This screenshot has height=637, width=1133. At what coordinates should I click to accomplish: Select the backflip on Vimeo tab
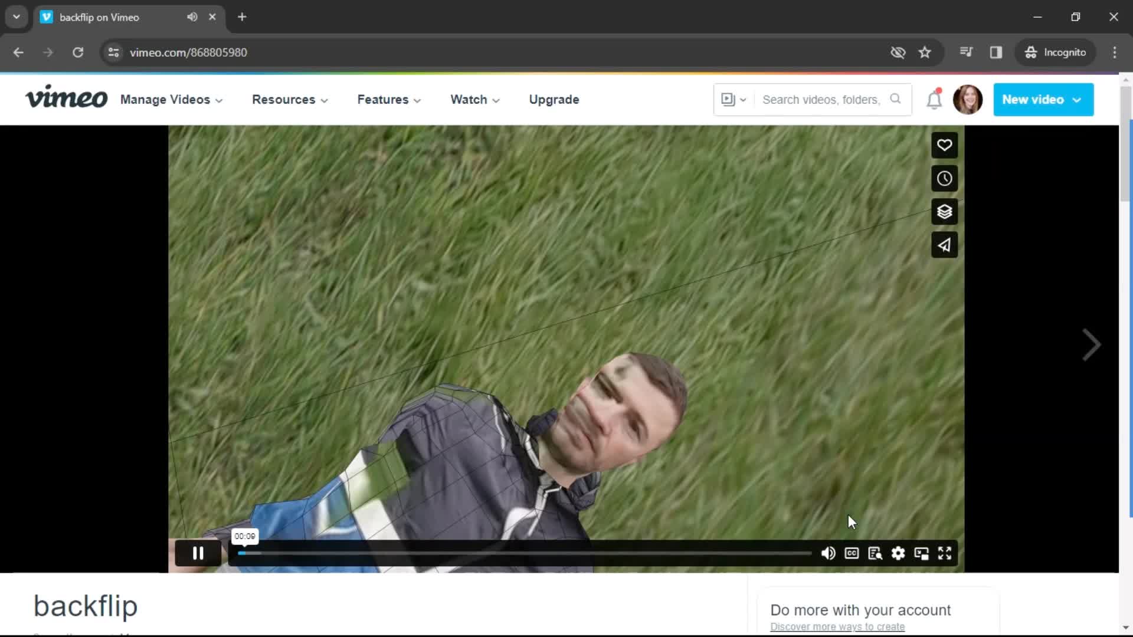pyautogui.click(x=129, y=17)
